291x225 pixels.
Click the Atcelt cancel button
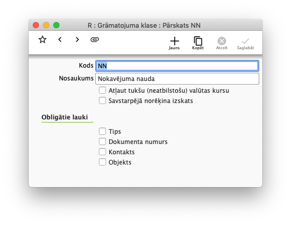(x=222, y=43)
